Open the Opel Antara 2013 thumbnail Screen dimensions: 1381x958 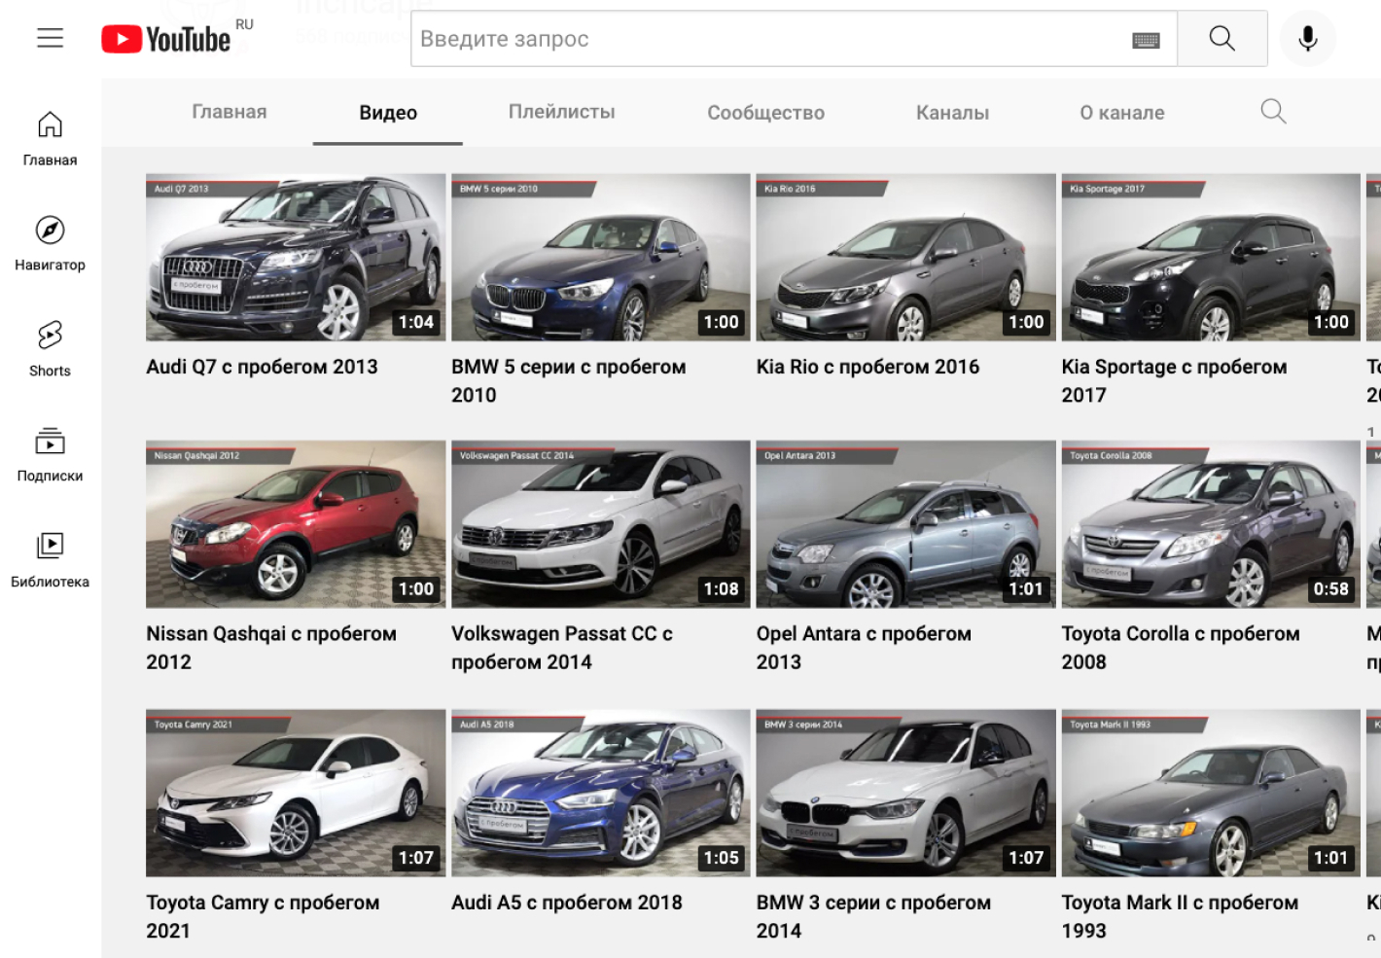[x=906, y=524]
